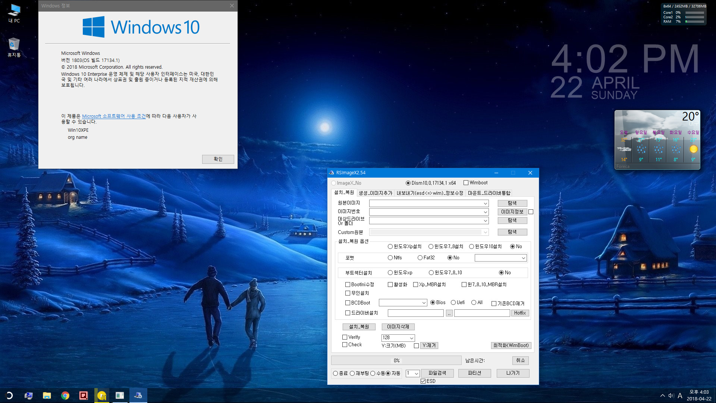Screen dimensions: 716x403
Task: Open the red square pattern app in taskbar
Action: coord(84,396)
